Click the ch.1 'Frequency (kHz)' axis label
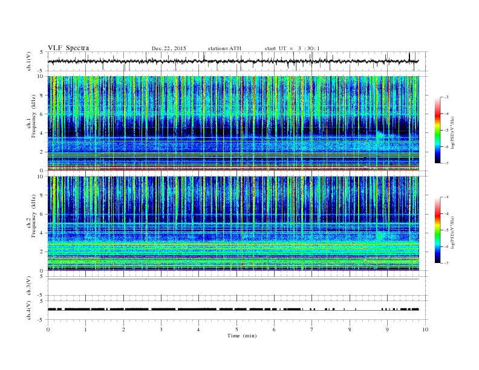 [34, 116]
